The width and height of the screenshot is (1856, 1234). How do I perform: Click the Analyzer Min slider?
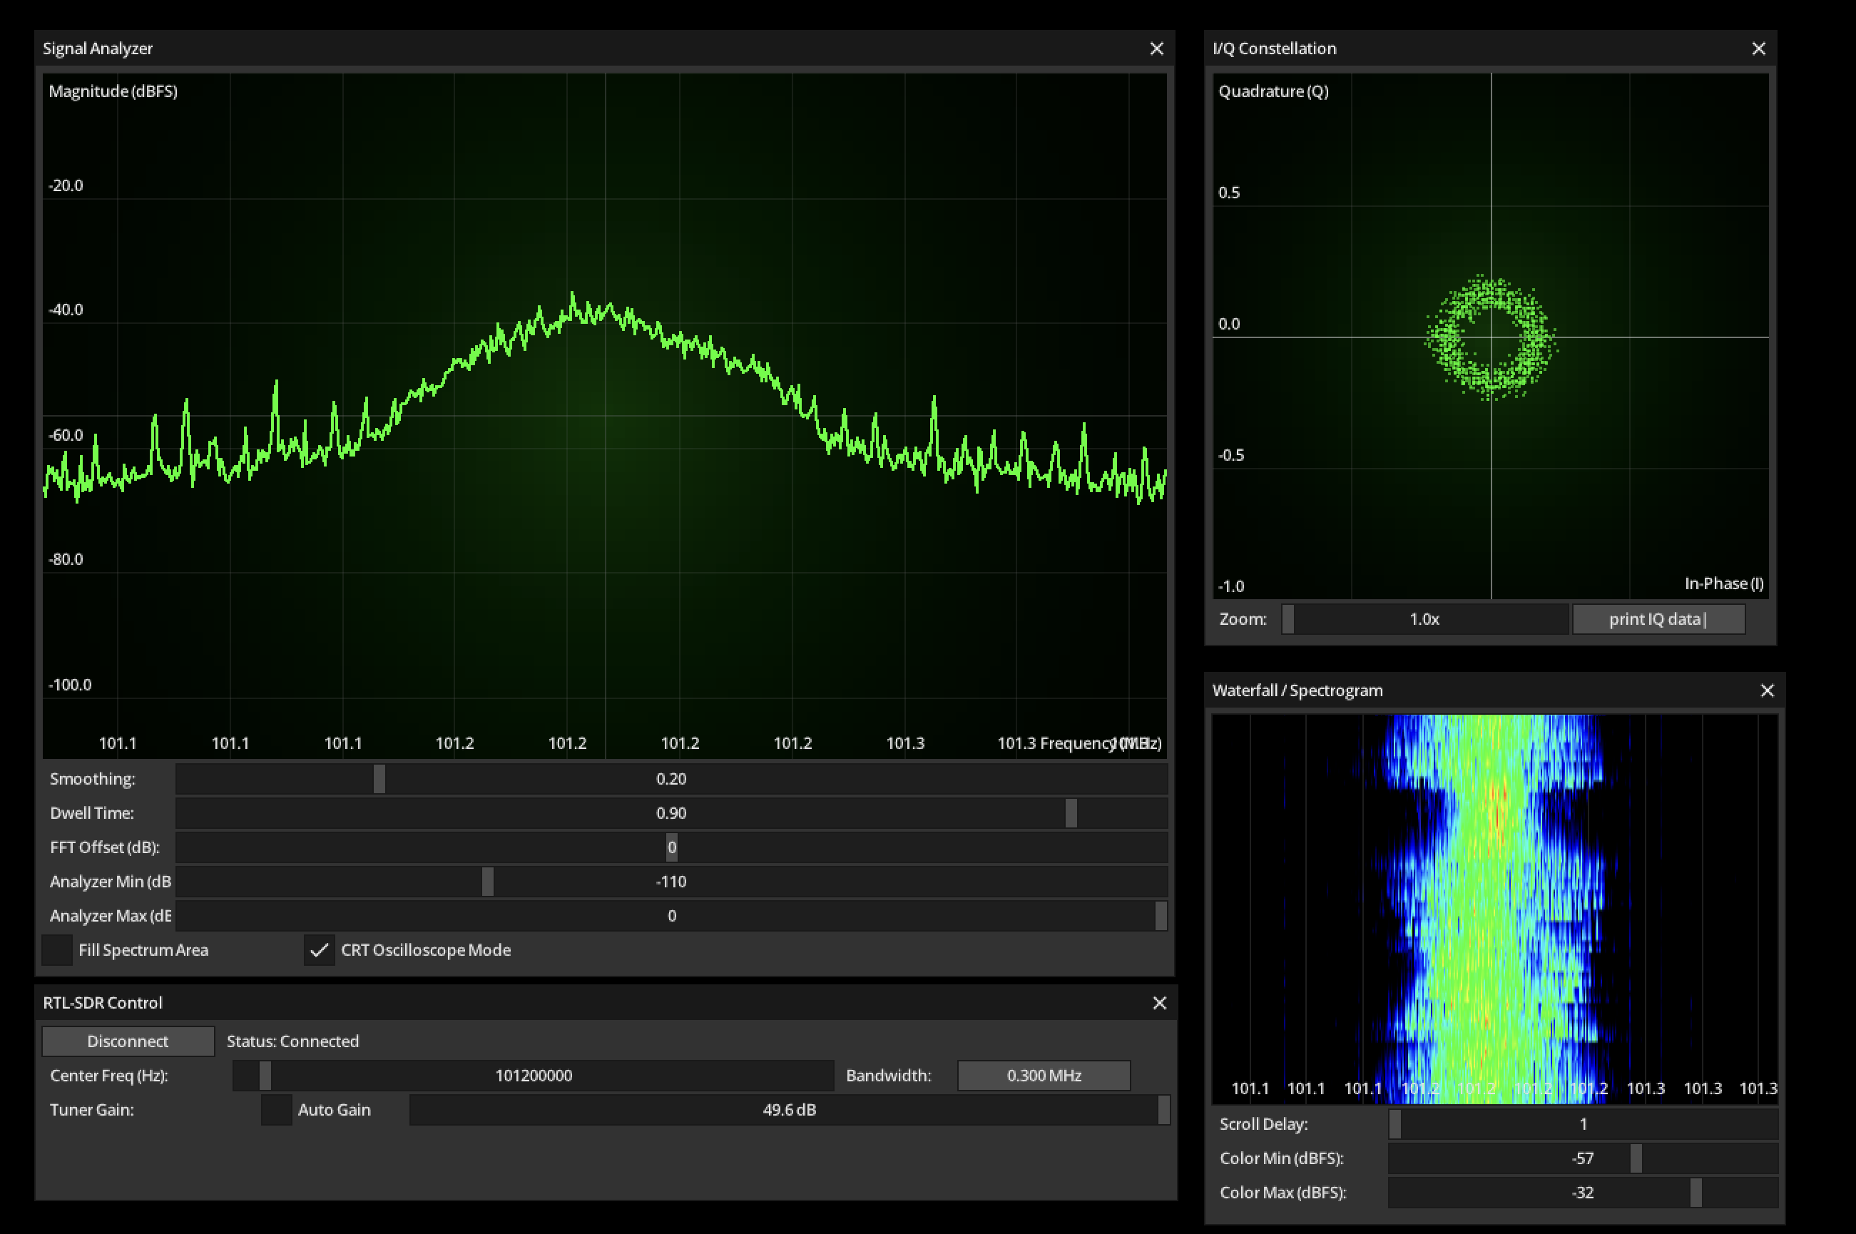click(x=671, y=882)
